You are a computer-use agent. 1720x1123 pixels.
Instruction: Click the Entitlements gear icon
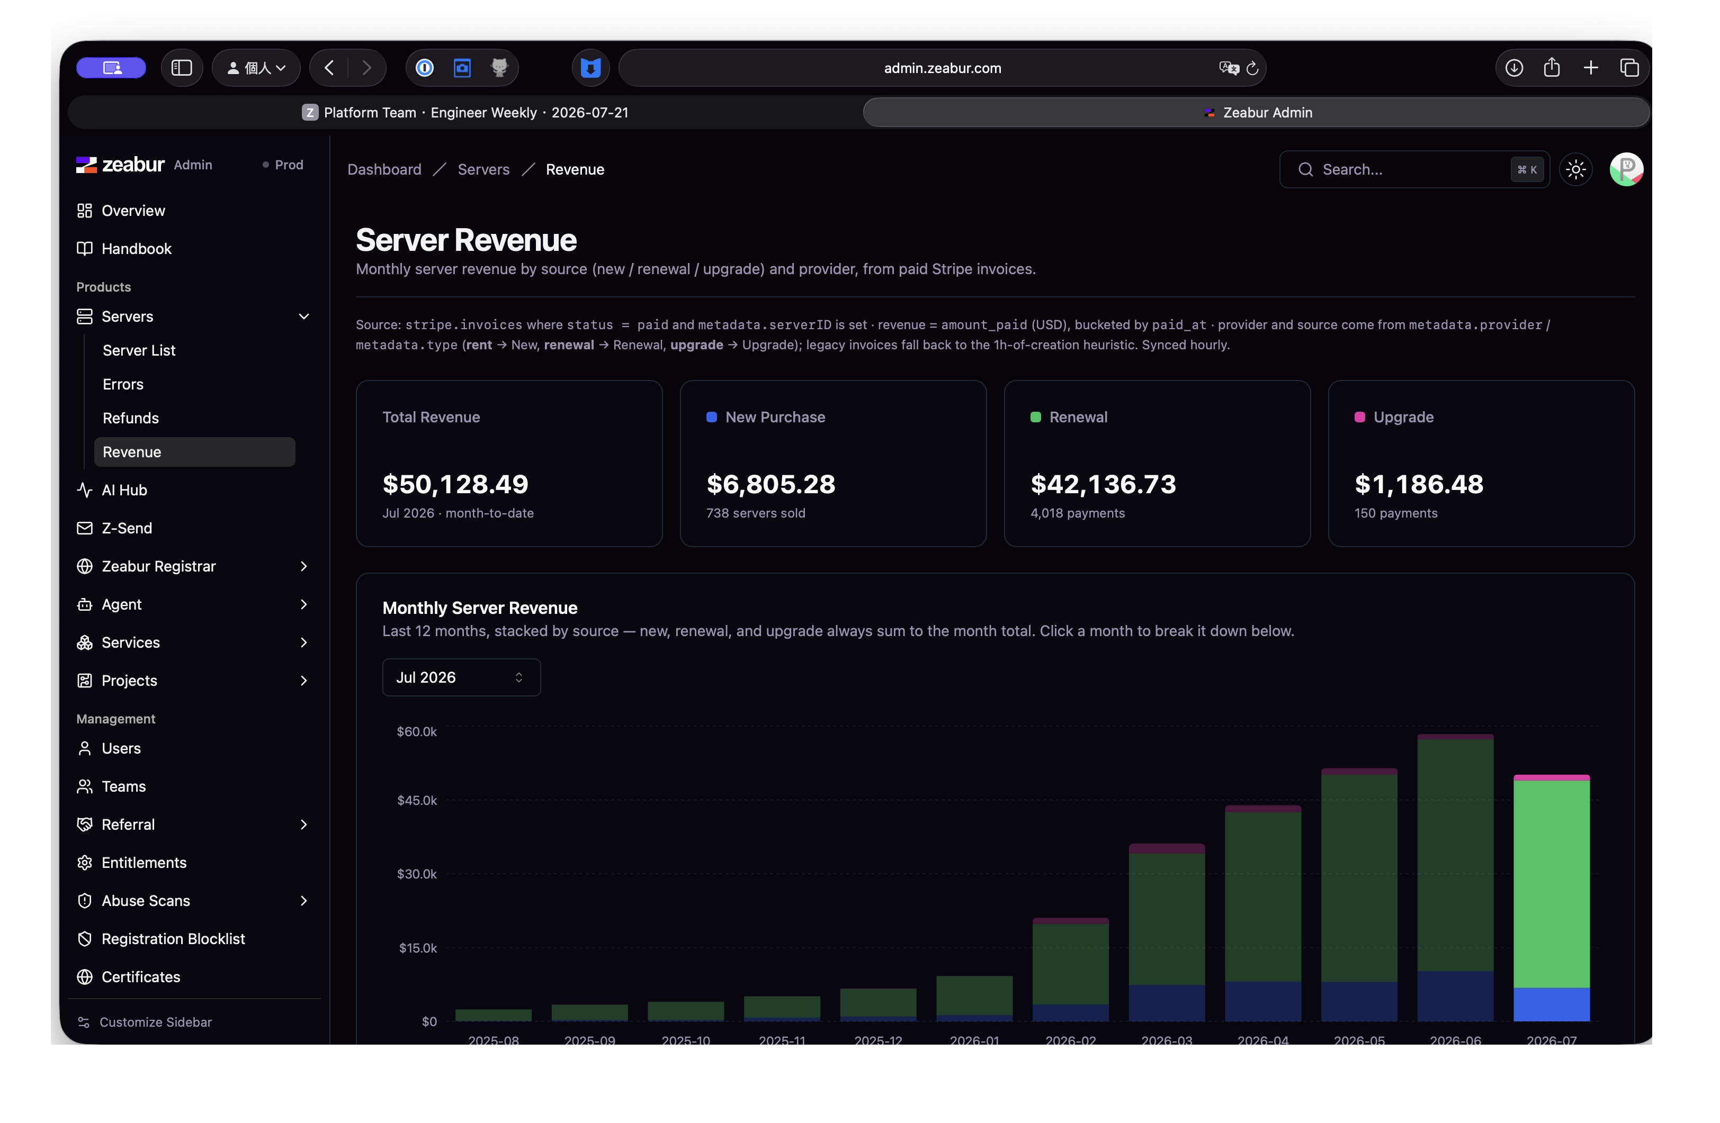click(x=85, y=863)
